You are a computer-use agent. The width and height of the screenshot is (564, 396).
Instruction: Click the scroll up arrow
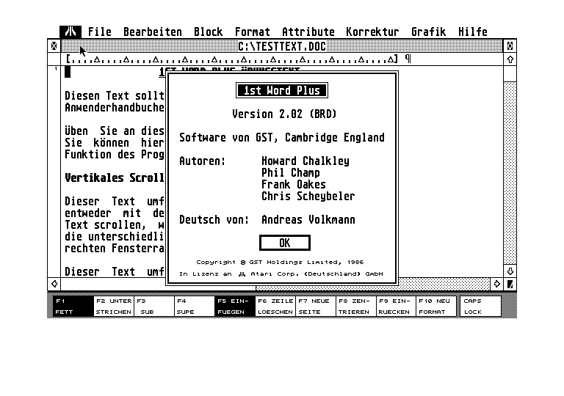(x=510, y=59)
